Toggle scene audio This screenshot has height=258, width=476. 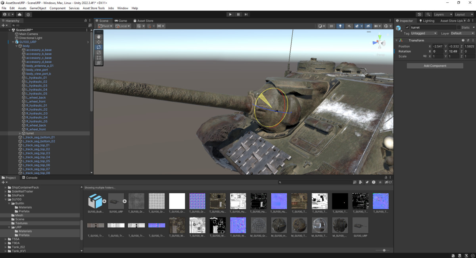[349, 26]
